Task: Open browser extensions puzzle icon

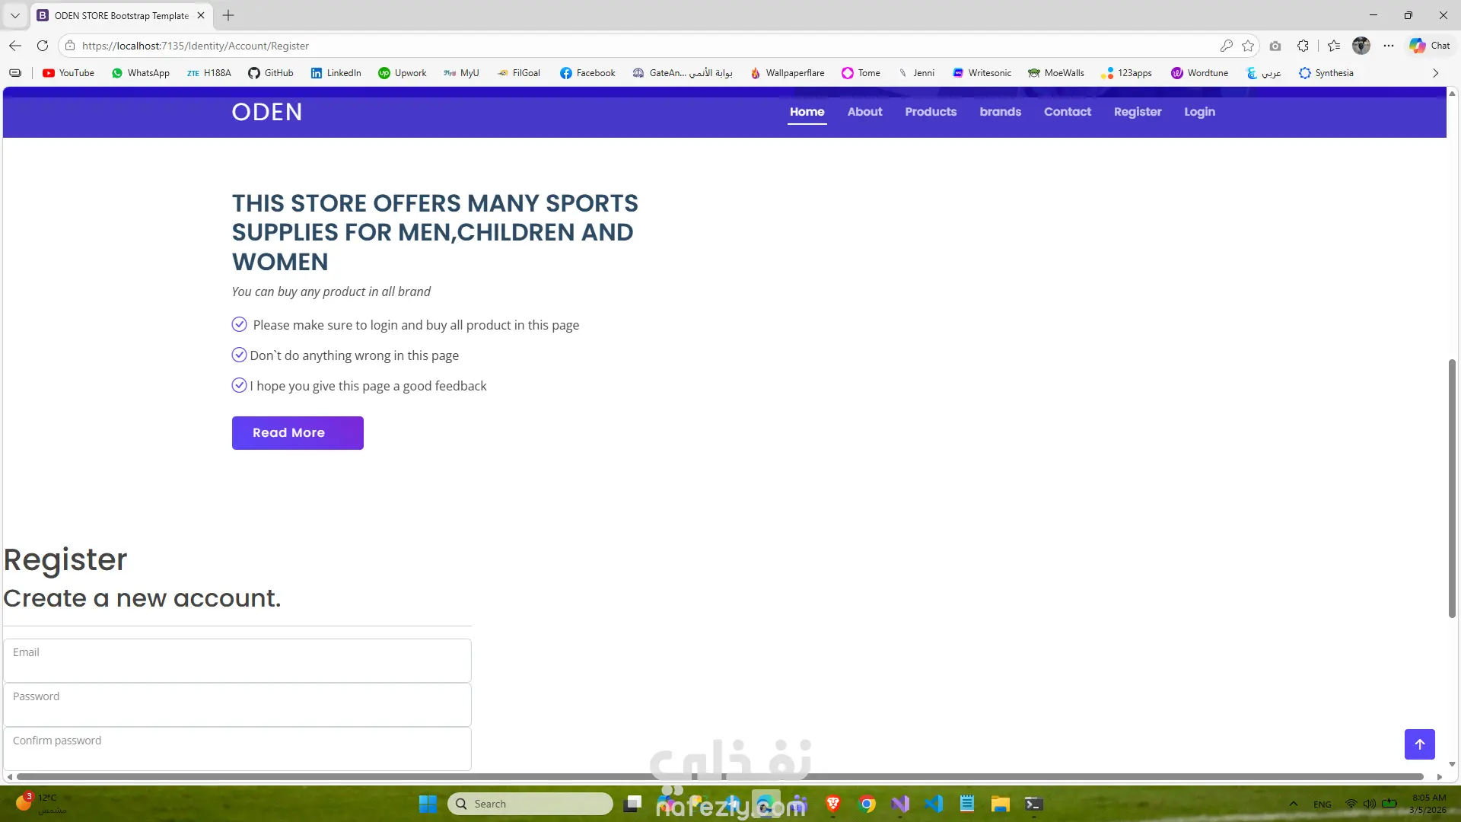Action: click(x=1303, y=46)
